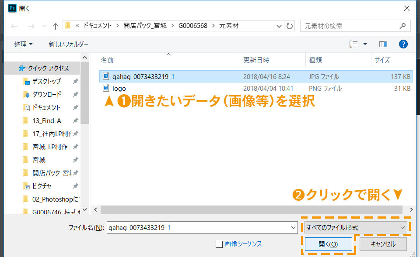Go up one folder level
420x257 pixels.
click(56, 26)
